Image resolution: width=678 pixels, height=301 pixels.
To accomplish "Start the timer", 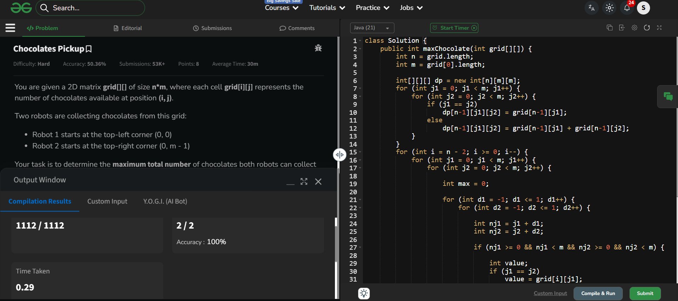I will 454,28.
